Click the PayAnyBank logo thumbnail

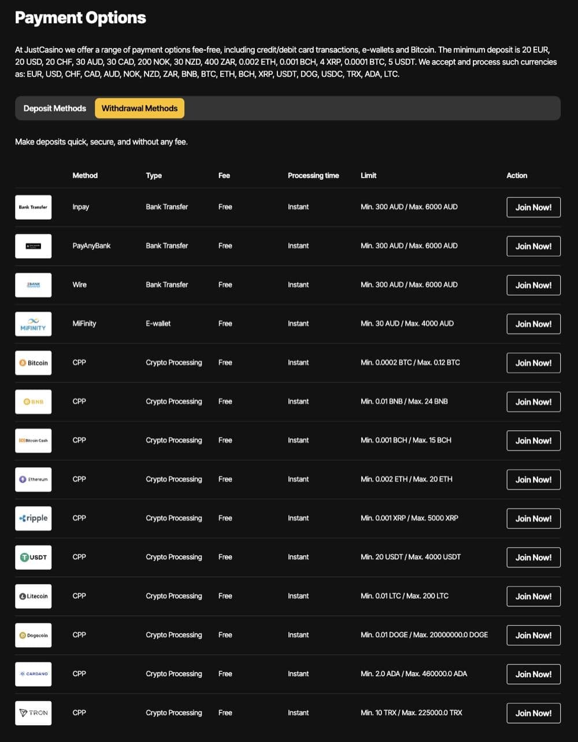click(x=33, y=246)
